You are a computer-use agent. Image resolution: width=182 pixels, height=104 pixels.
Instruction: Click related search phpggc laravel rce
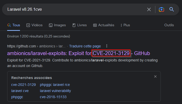(x=55, y=85)
